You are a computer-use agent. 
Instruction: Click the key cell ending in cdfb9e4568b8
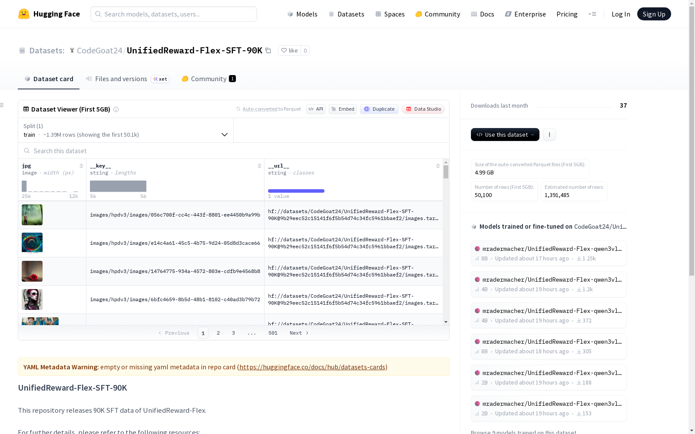pos(175,271)
